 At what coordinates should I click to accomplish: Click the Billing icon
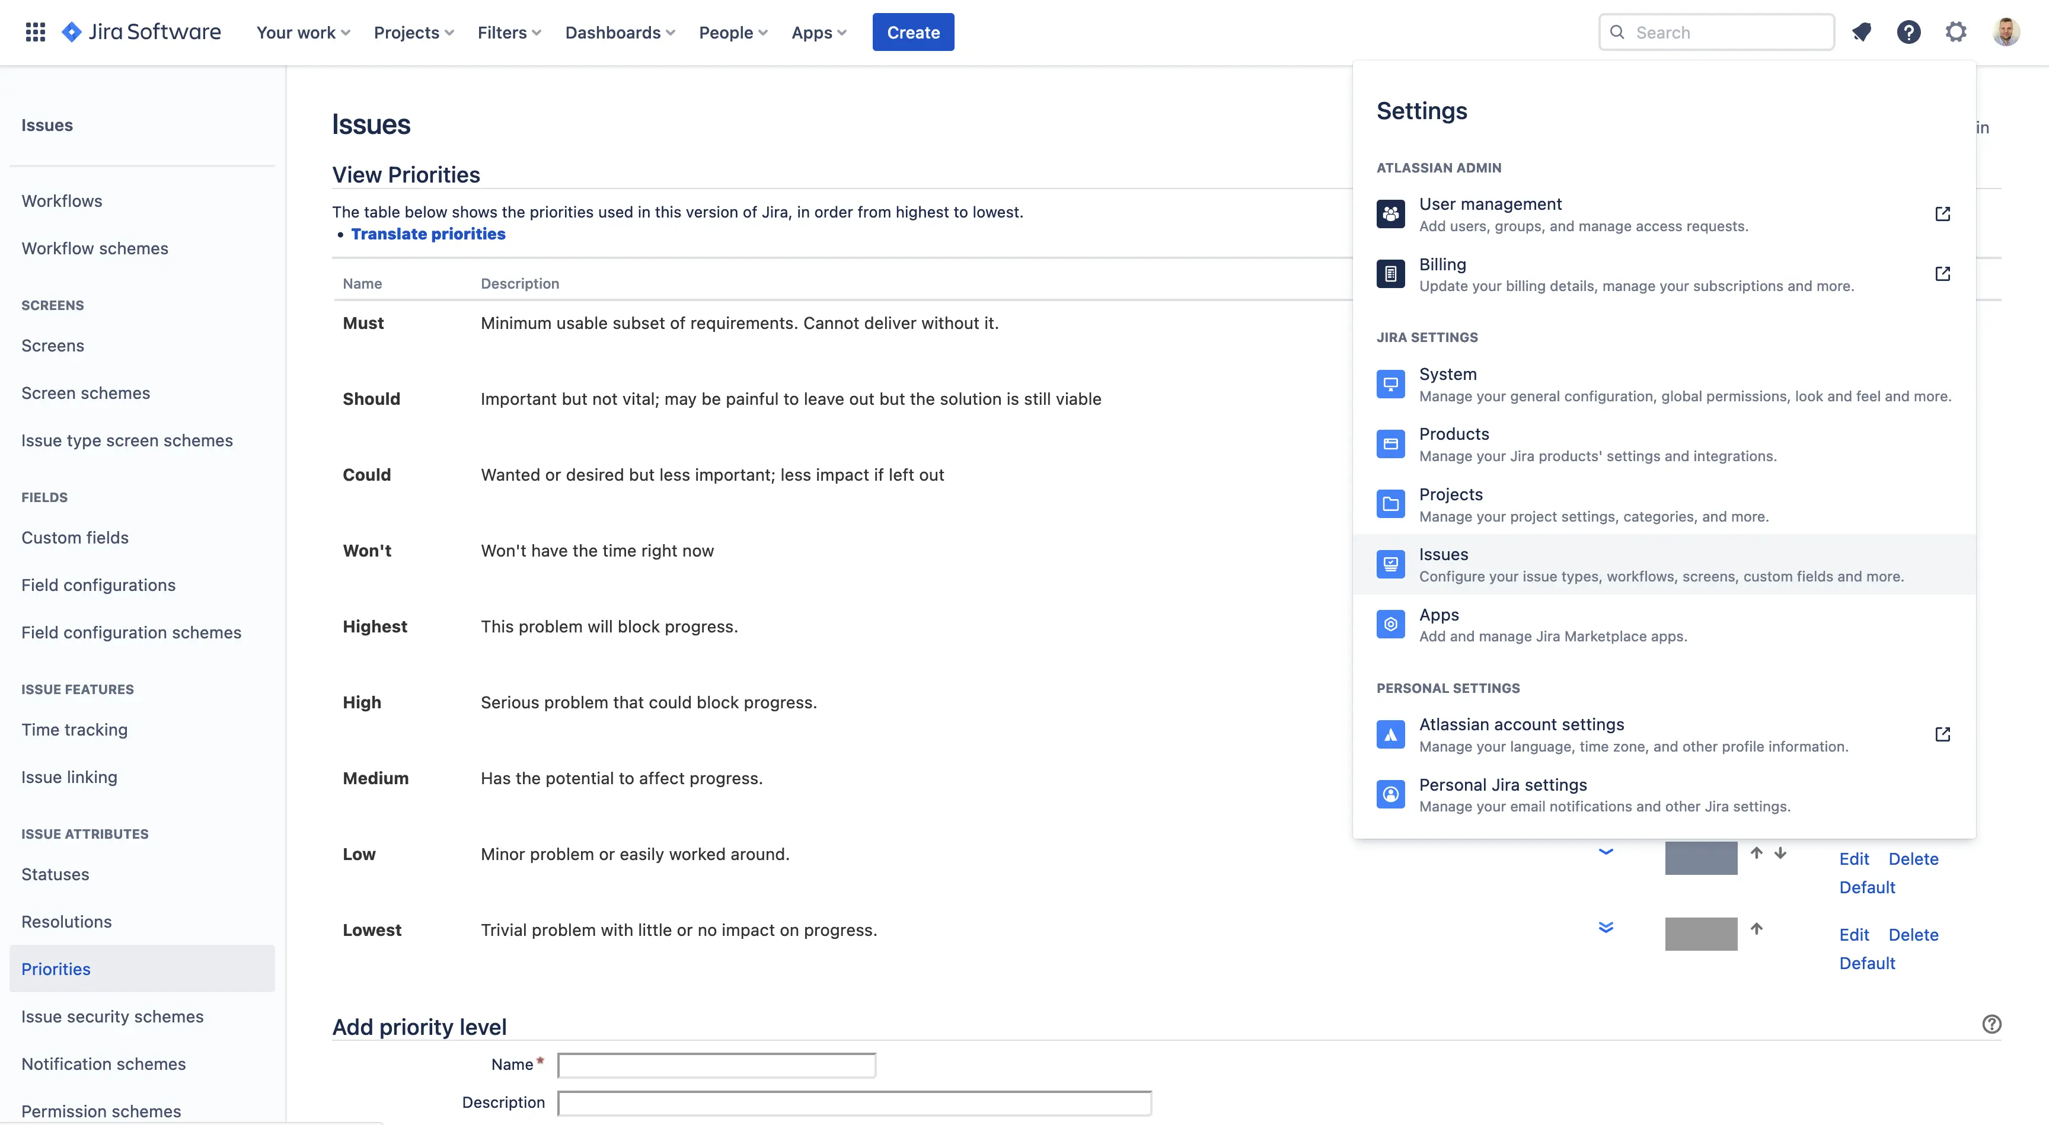1390,274
